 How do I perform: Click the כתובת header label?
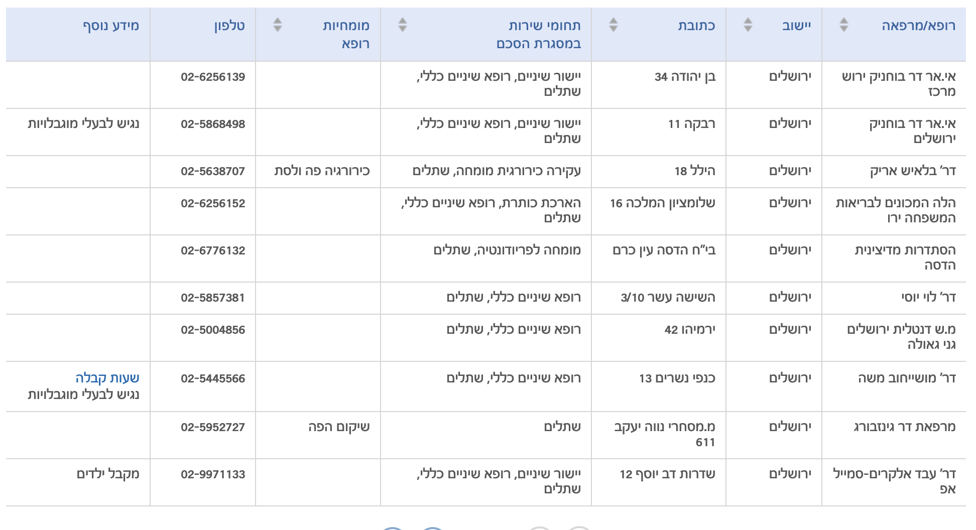click(696, 26)
